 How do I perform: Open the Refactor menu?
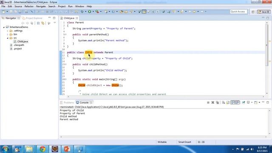click(x=29, y=6)
